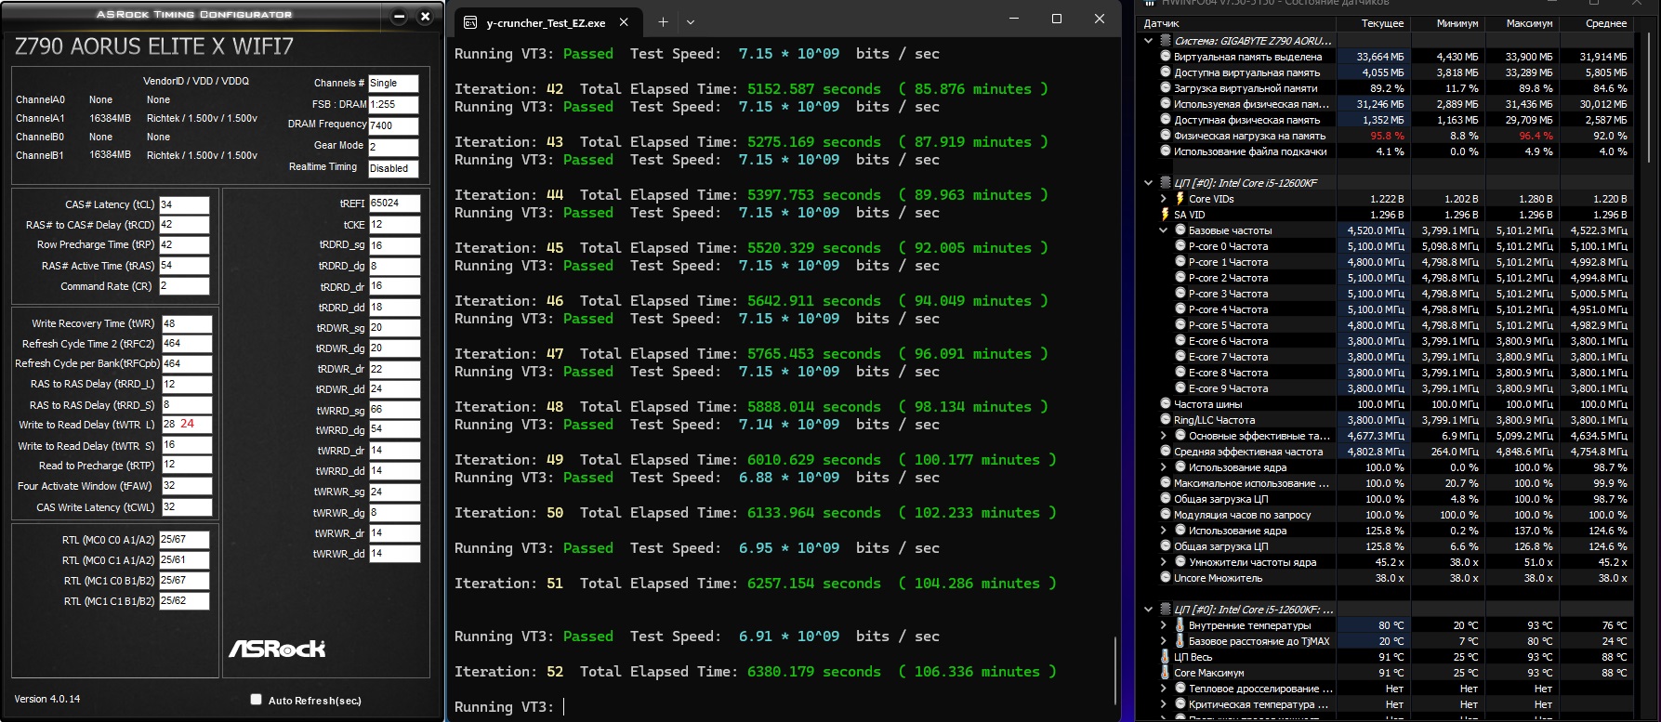1661x722 pixels.
Task: Close the ASRock Timing Configurator window
Action: (x=425, y=16)
